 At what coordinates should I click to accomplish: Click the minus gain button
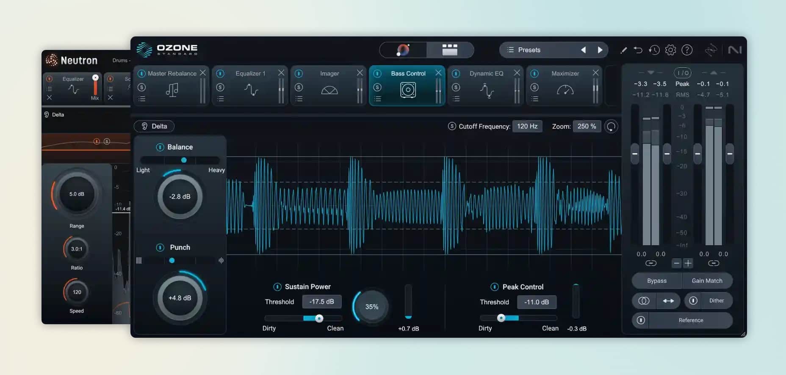click(x=677, y=263)
